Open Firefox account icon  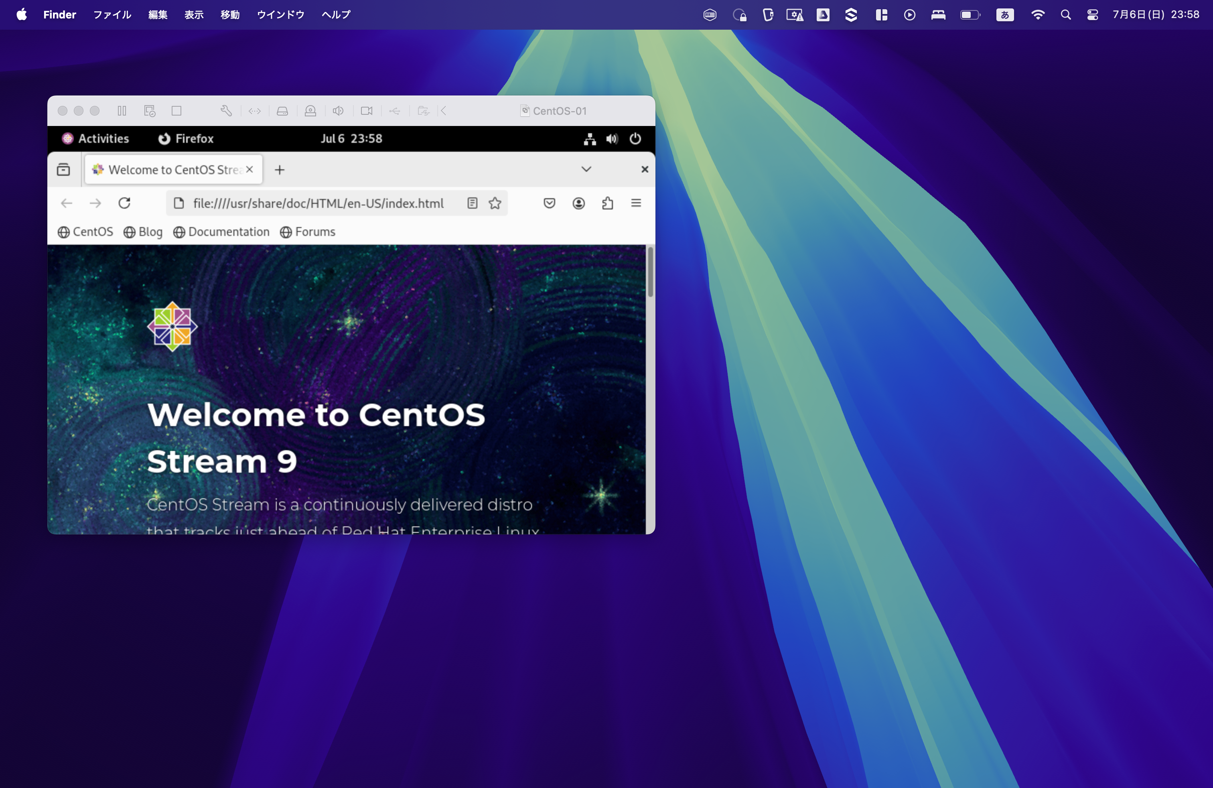point(578,203)
